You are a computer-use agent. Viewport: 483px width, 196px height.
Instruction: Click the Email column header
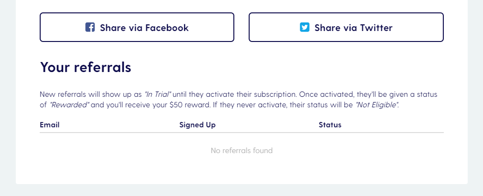click(50, 125)
